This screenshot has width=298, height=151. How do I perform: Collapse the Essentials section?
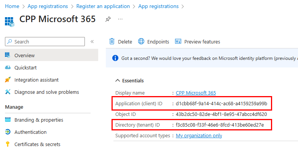(x=118, y=80)
